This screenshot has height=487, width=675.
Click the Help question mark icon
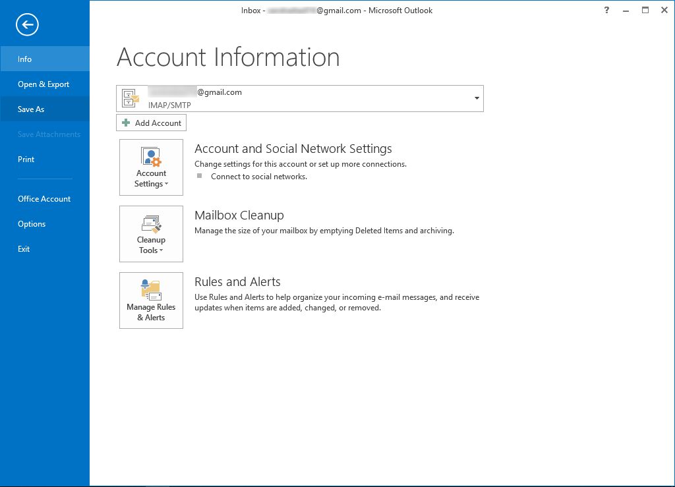coord(606,11)
